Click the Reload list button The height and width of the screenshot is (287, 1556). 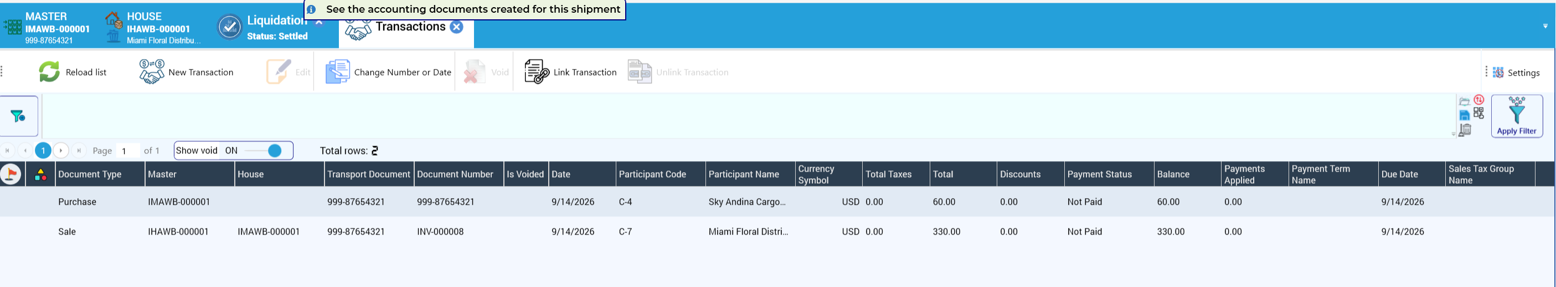73,72
